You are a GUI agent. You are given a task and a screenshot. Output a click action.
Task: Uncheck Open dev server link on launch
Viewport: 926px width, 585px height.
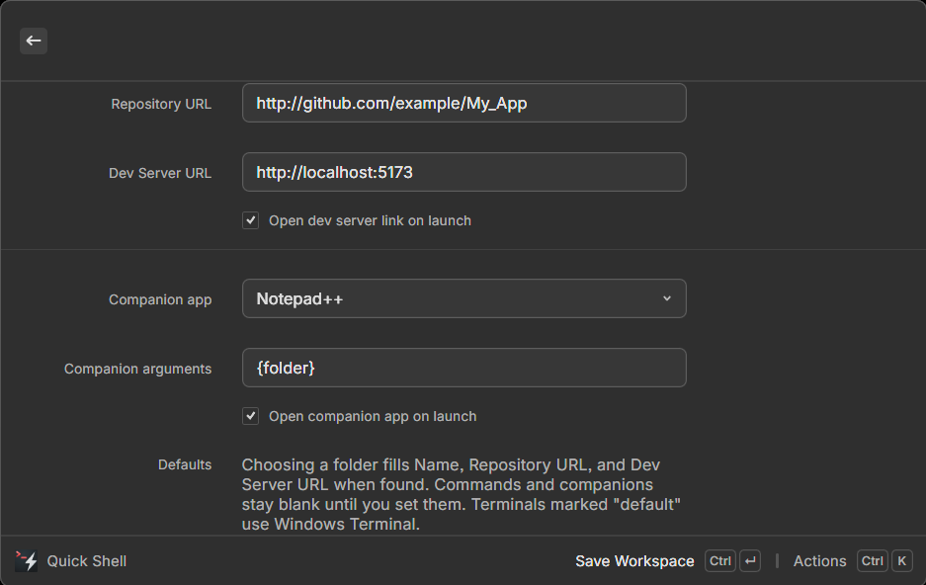click(x=250, y=220)
